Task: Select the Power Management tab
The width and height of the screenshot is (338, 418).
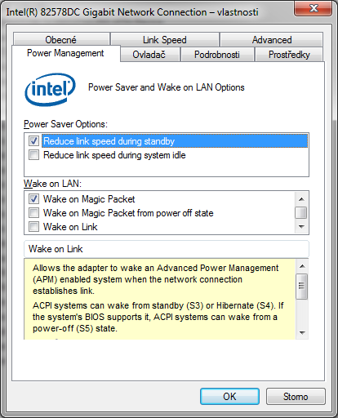Action: [65, 53]
